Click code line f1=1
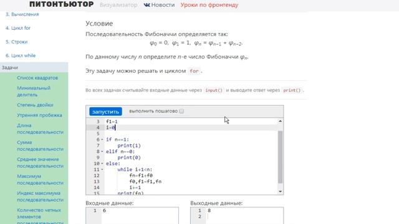The height and width of the screenshot is (224, 399). tap(112, 122)
